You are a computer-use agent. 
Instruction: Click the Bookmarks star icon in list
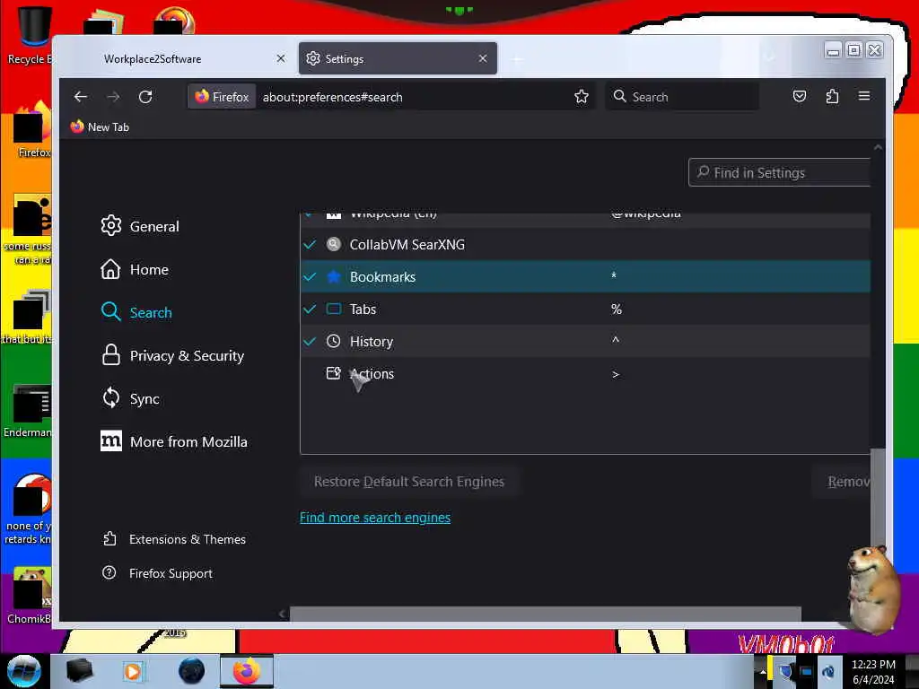(334, 276)
